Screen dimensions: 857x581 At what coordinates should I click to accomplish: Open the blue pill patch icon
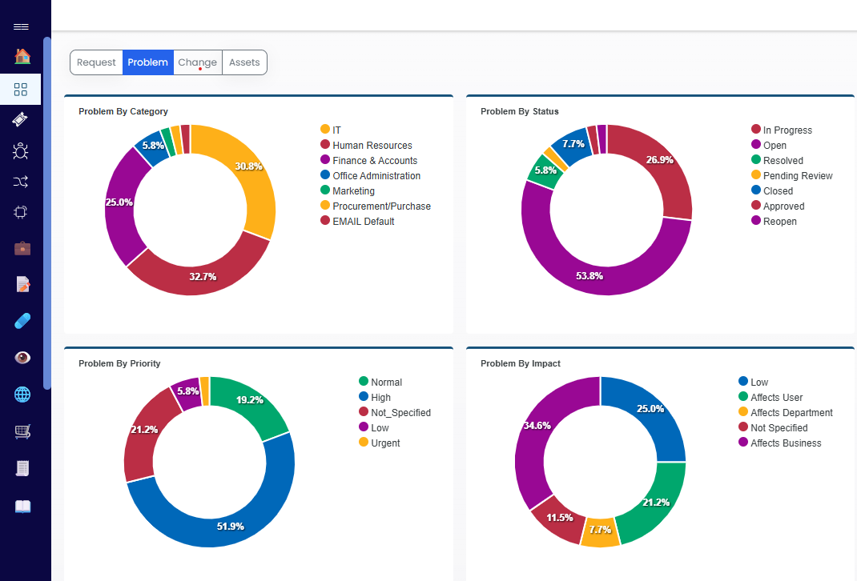[22, 321]
